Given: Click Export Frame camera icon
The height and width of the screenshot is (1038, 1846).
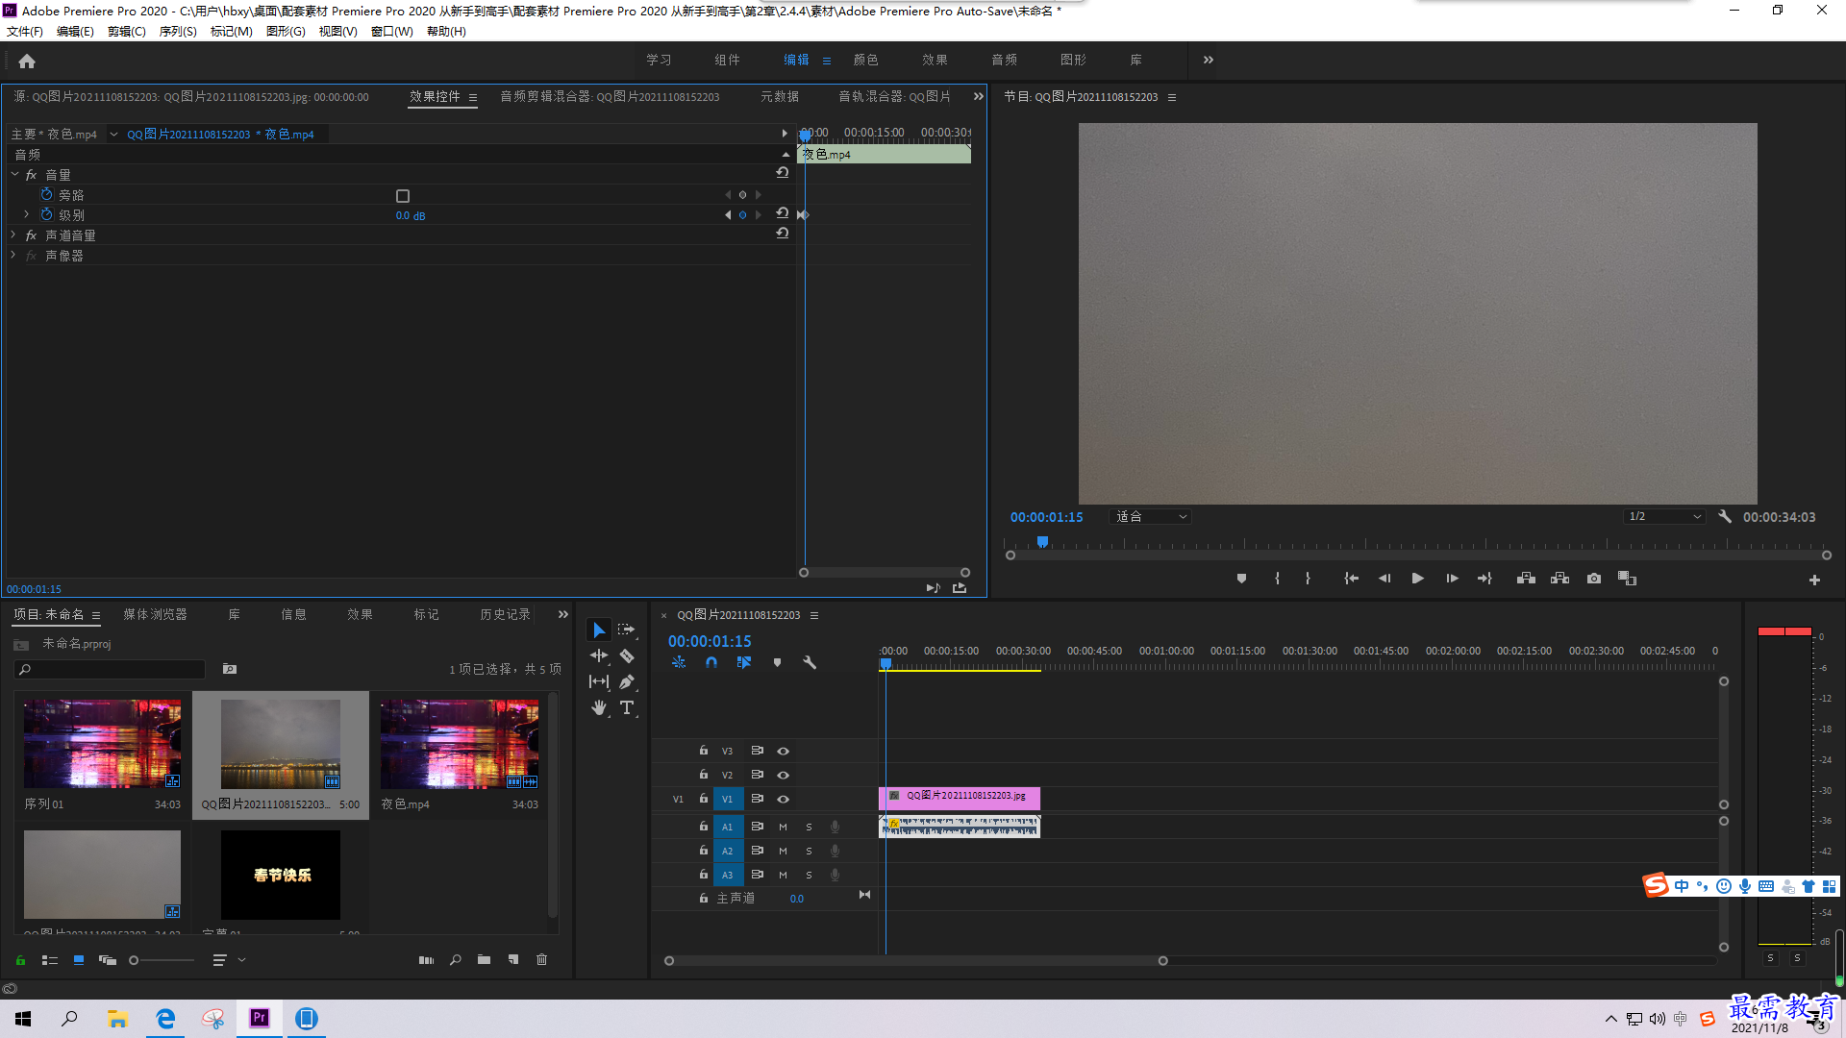Looking at the screenshot, I should pos(1594,579).
